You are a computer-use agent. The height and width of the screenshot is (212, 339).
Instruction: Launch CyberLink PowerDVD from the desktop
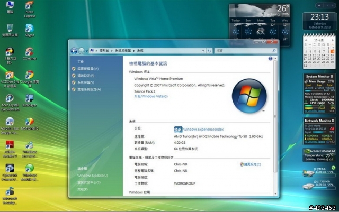(x=10, y=172)
